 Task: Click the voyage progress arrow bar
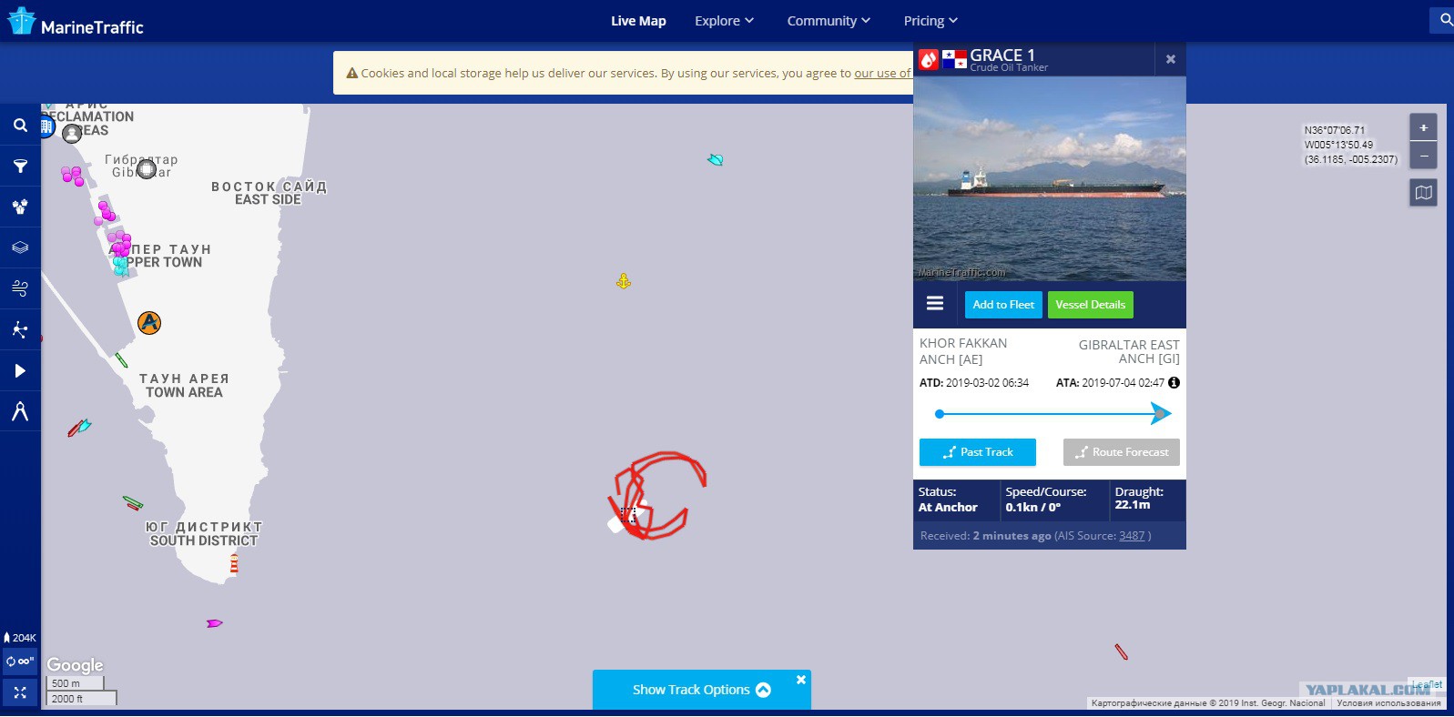click(1052, 414)
